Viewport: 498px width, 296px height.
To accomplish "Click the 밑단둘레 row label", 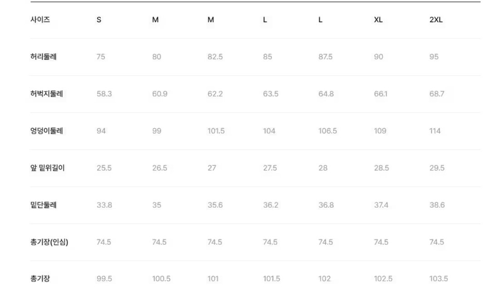I will 43,205.
